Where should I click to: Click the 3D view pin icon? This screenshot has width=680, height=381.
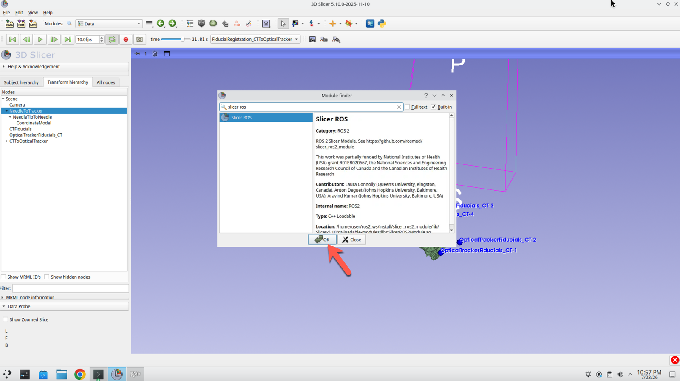click(x=138, y=54)
